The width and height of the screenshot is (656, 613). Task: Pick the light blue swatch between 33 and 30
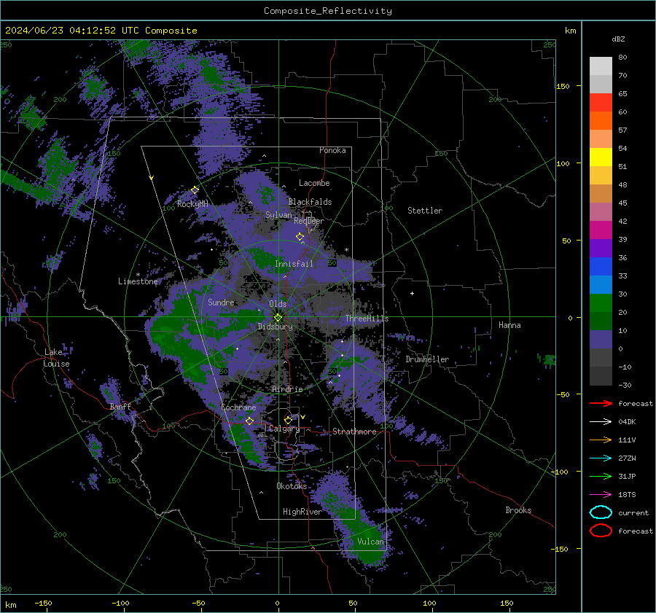point(601,284)
